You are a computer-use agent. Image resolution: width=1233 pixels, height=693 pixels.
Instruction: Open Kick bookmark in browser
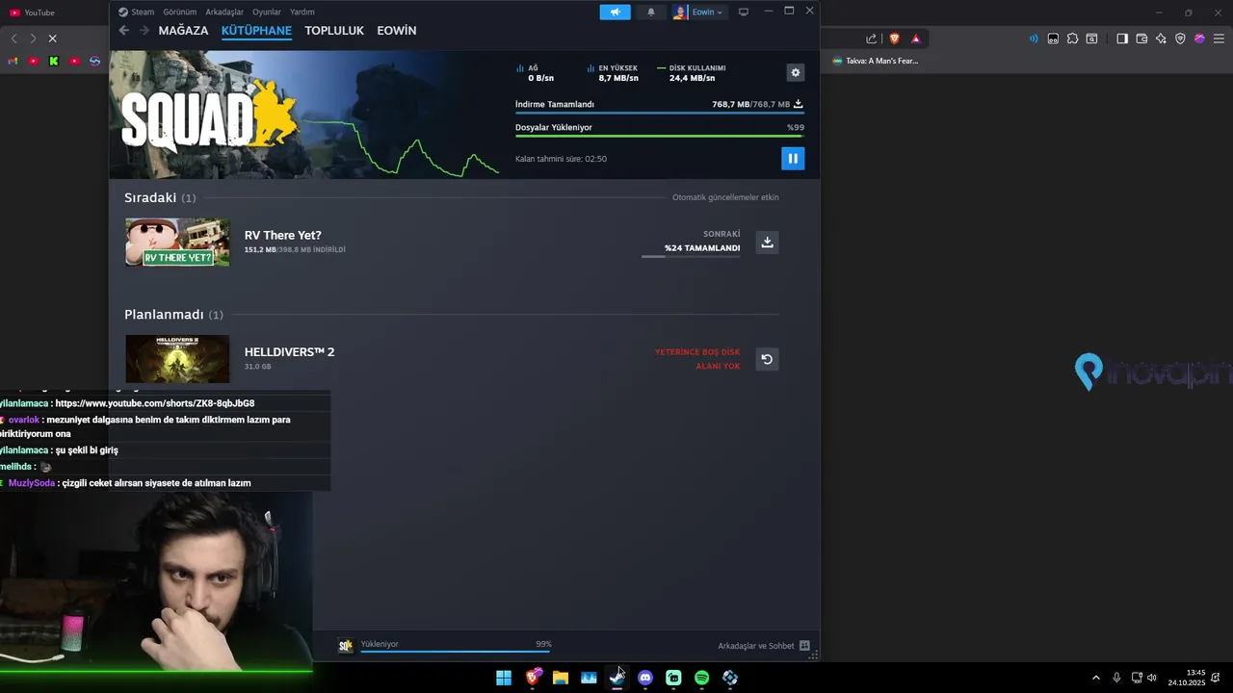[54, 61]
